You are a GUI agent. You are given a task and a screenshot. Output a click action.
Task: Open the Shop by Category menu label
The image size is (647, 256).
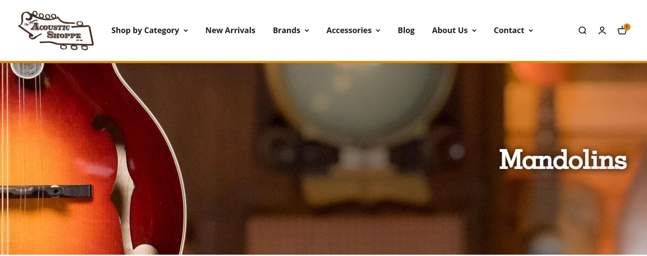coord(145,30)
